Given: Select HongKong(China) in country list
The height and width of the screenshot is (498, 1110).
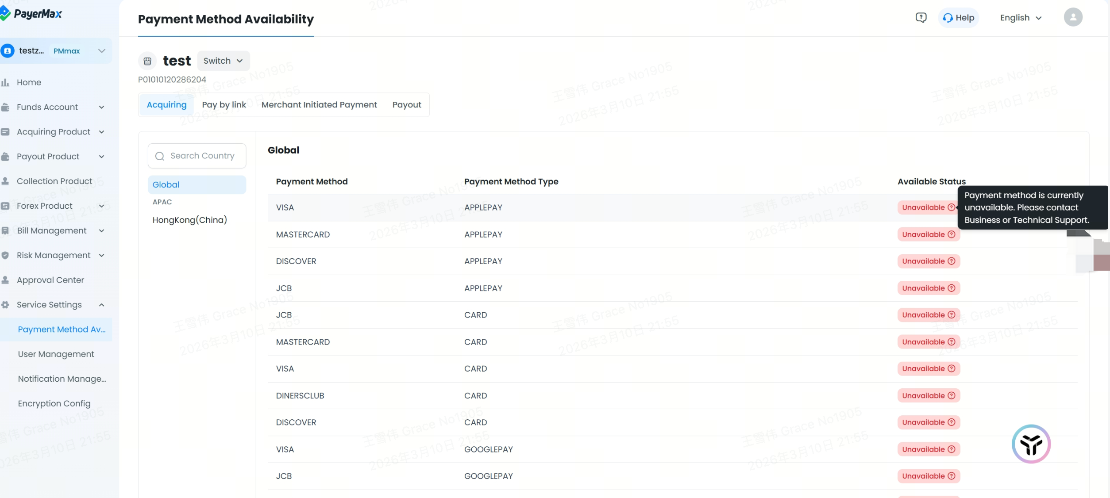Looking at the screenshot, I should pos(189,220).
